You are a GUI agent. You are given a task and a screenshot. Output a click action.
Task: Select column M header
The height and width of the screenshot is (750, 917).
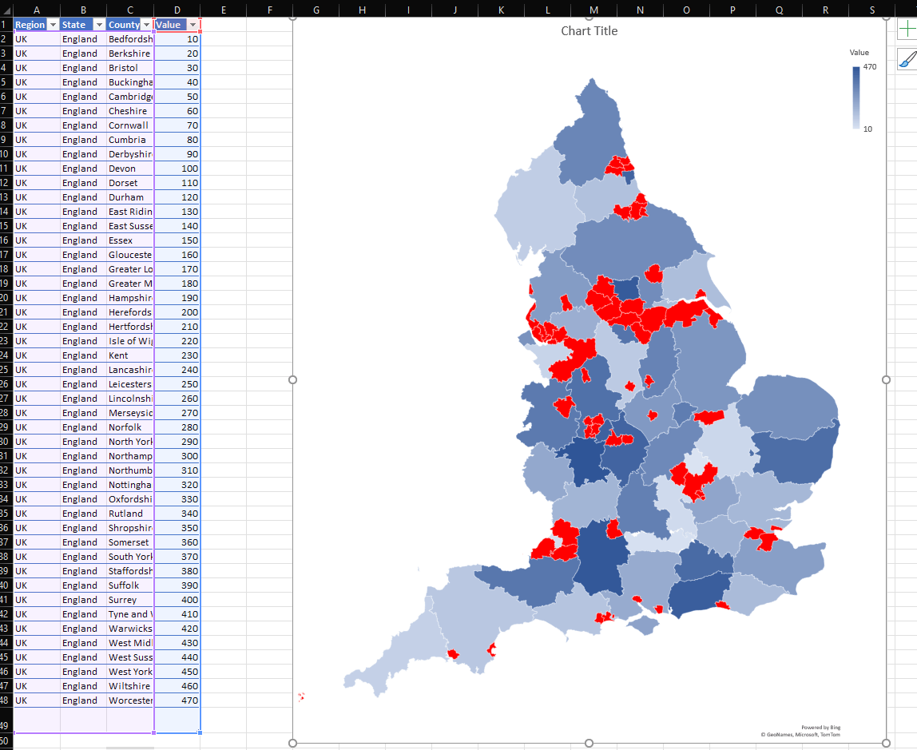pos(593,10)
